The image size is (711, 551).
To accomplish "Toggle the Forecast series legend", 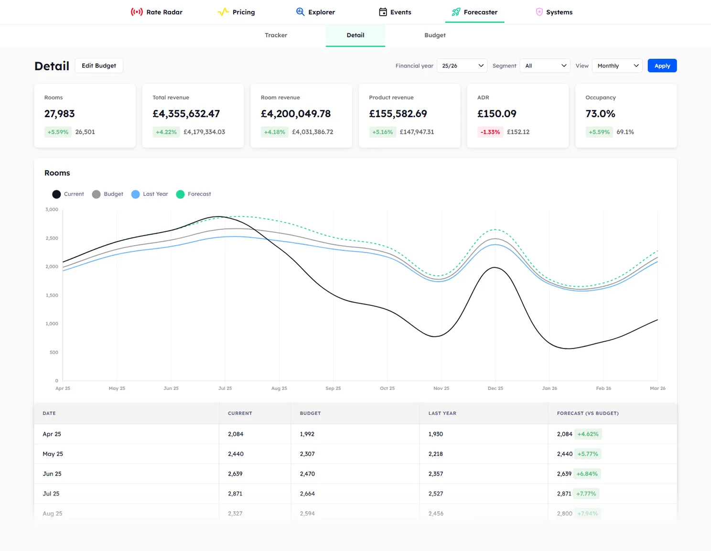I will click(x=194, y=194).
